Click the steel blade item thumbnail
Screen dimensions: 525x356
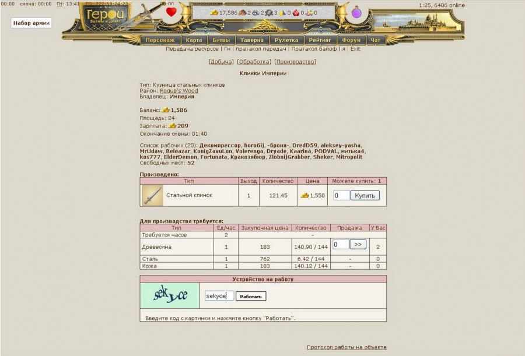(153, 195)
